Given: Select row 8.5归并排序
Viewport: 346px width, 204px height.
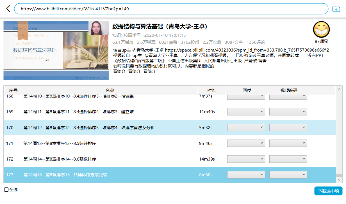Looking at the screenshot, I should pos(170,143).
